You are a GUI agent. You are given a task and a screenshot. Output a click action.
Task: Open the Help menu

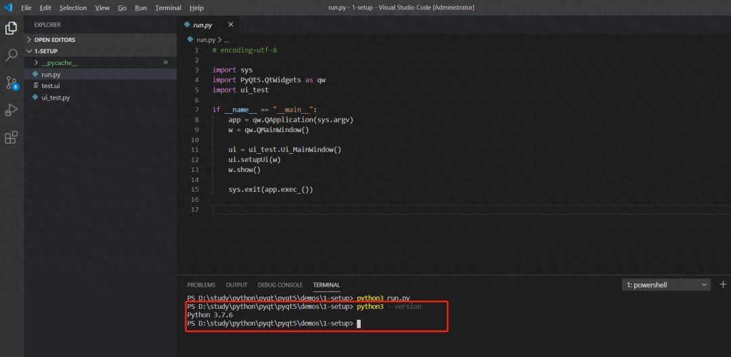click(197, 8)
